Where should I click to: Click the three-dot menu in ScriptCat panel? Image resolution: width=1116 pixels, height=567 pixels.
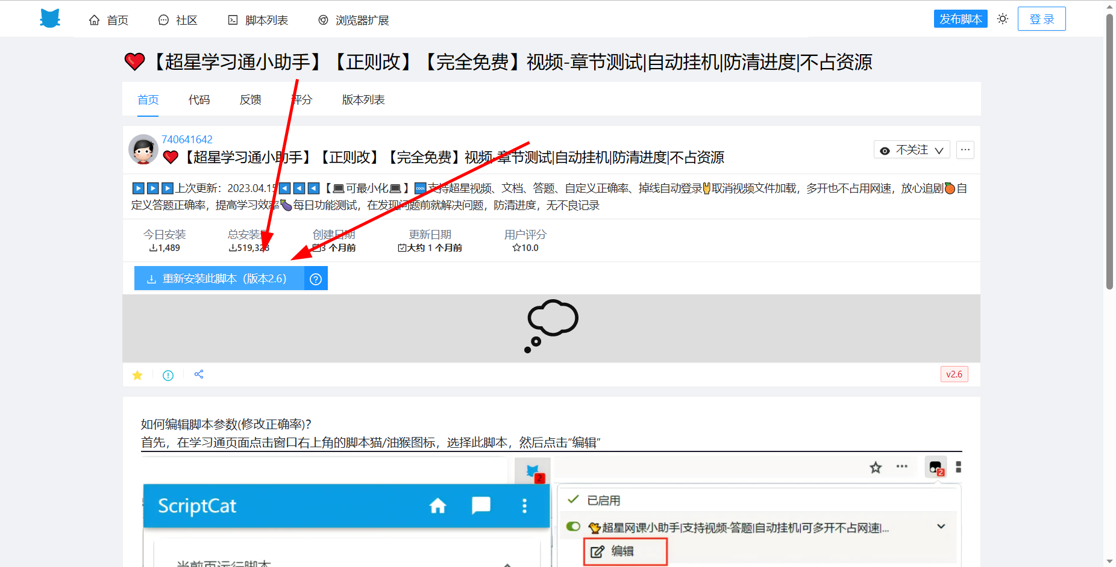(524, 506)
